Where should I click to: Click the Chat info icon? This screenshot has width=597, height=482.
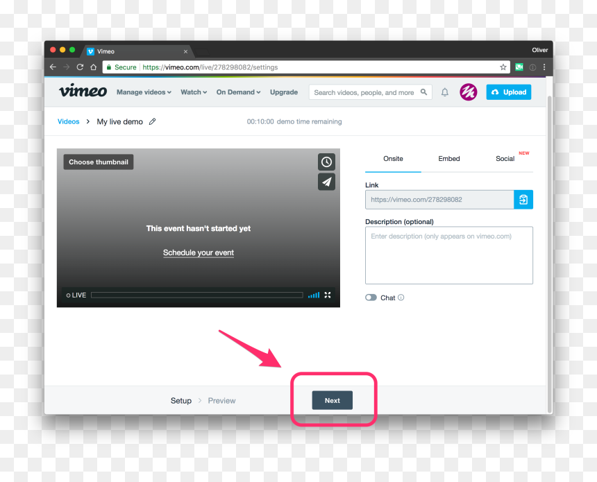401,298
